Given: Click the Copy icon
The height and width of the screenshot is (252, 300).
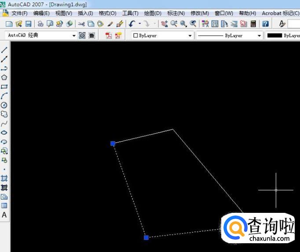Looking at the screenshot, I should (91, 24).
